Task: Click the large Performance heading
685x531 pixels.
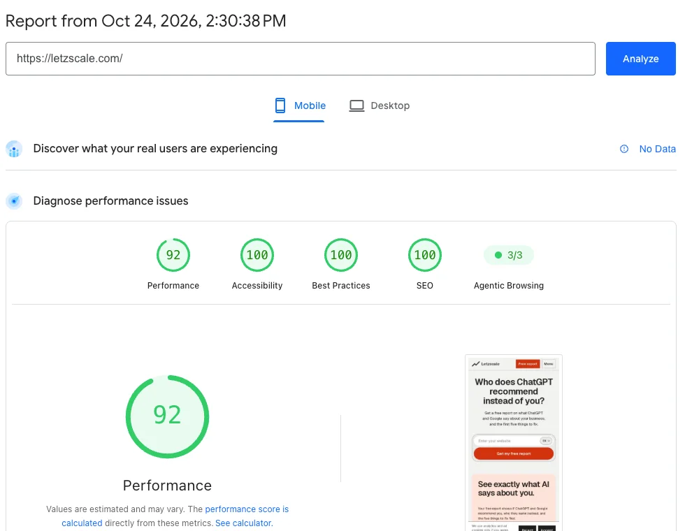Action: (167, 485)
